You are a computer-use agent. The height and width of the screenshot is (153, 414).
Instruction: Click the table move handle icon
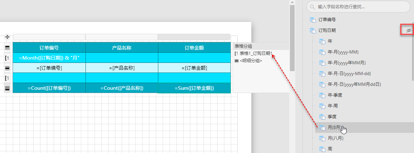click(x=7, y=37)
